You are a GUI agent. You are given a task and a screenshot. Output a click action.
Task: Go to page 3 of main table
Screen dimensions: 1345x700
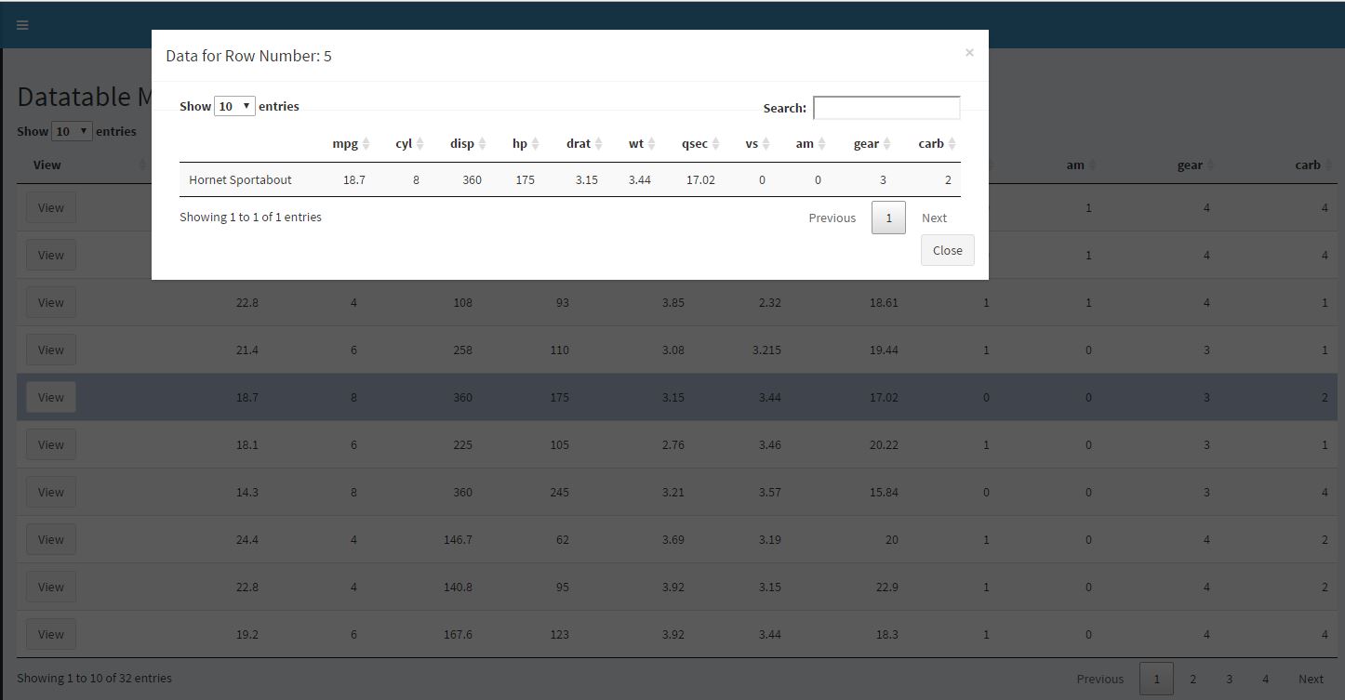(1229, 679)
